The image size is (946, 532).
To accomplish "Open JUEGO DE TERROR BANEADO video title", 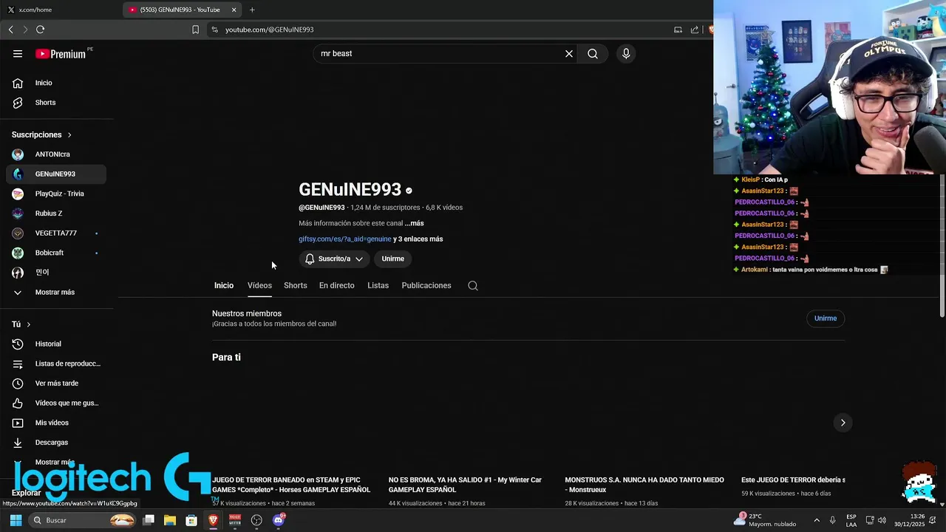I will click(291, 485).
